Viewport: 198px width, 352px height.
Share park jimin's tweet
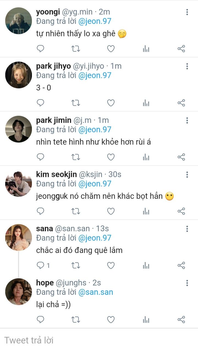point(181,157)
